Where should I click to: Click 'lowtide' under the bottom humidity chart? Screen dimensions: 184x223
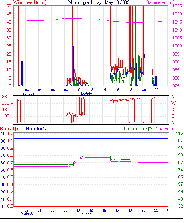86,214
